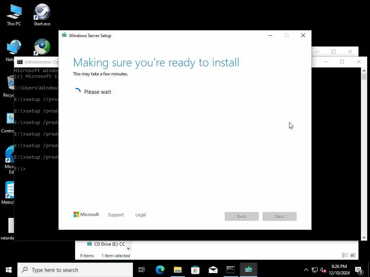Open the Support link in Setup
This screenshot has height=277, width=370.
point(116,215)
